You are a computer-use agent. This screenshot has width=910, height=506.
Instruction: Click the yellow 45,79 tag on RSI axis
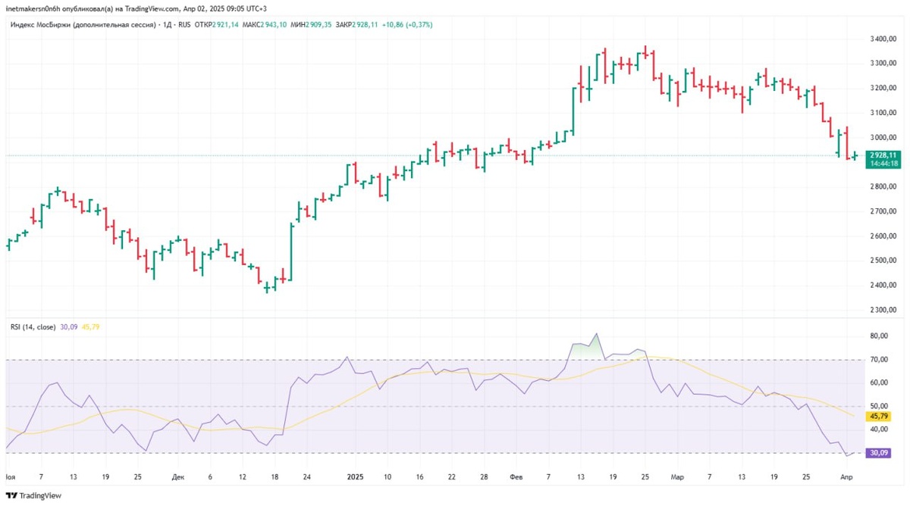[879, 416]
